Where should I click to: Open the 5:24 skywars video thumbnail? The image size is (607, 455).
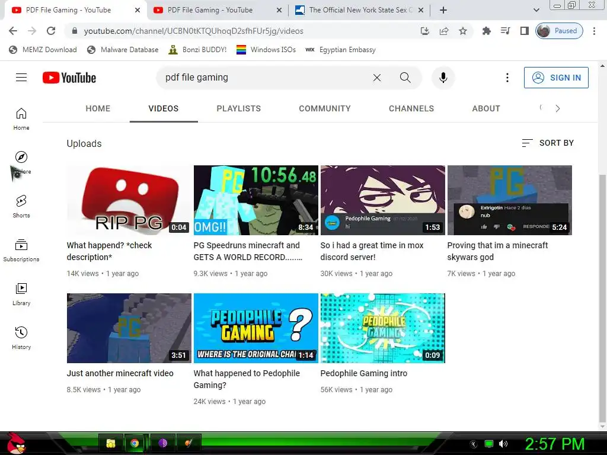(509, 200)
